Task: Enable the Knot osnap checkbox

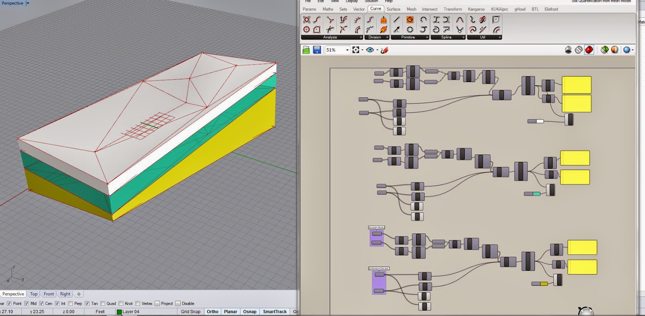Action: [x=121, y=304]
